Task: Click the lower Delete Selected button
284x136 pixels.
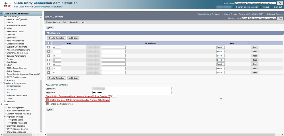Action: [x=57, y=78]
